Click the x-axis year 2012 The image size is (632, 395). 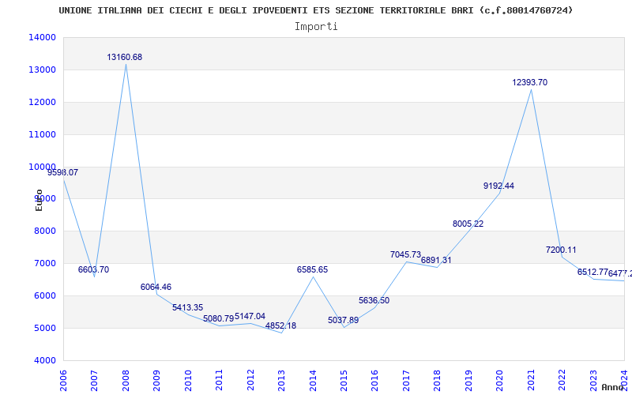pos(250,381)
